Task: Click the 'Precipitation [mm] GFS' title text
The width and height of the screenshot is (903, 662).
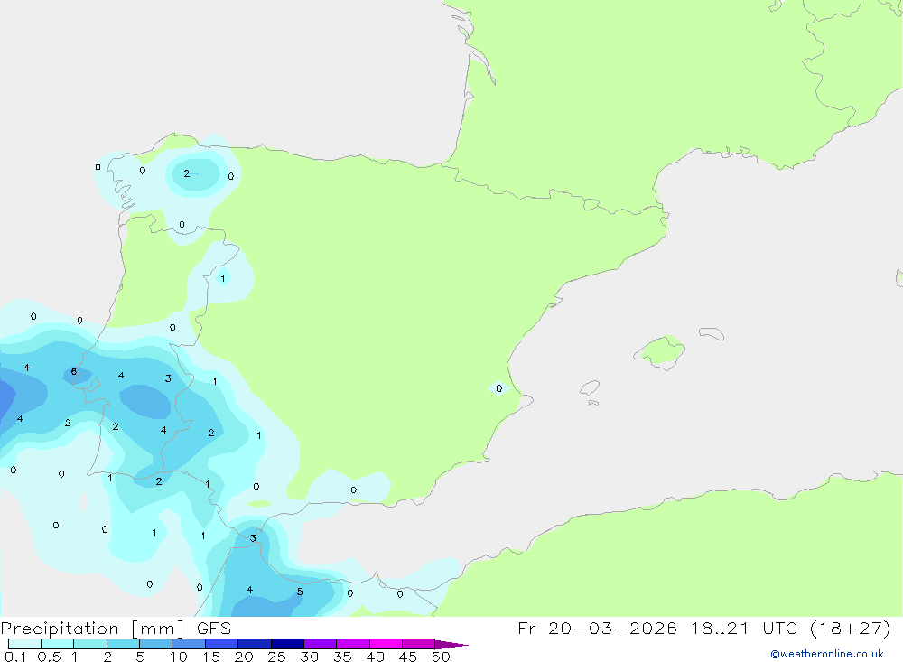Action: click(116, 629)
